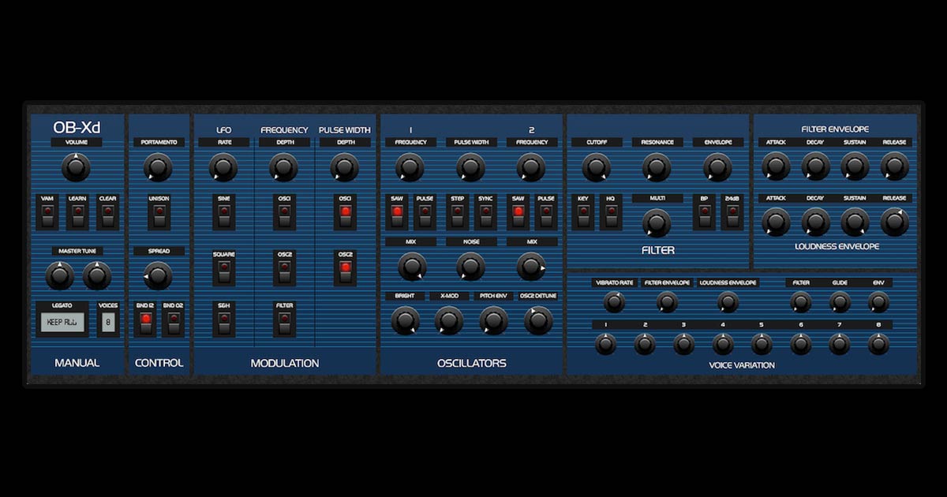
Task: Toggle OSC2 switch under Frequency Depth
Action: [x=285, y=272]
